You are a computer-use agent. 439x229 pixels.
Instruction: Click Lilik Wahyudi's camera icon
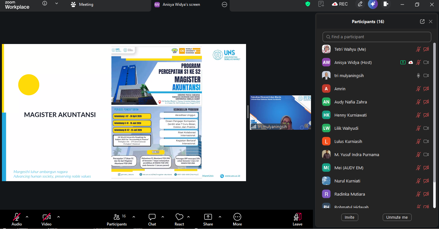coord(426,128)
